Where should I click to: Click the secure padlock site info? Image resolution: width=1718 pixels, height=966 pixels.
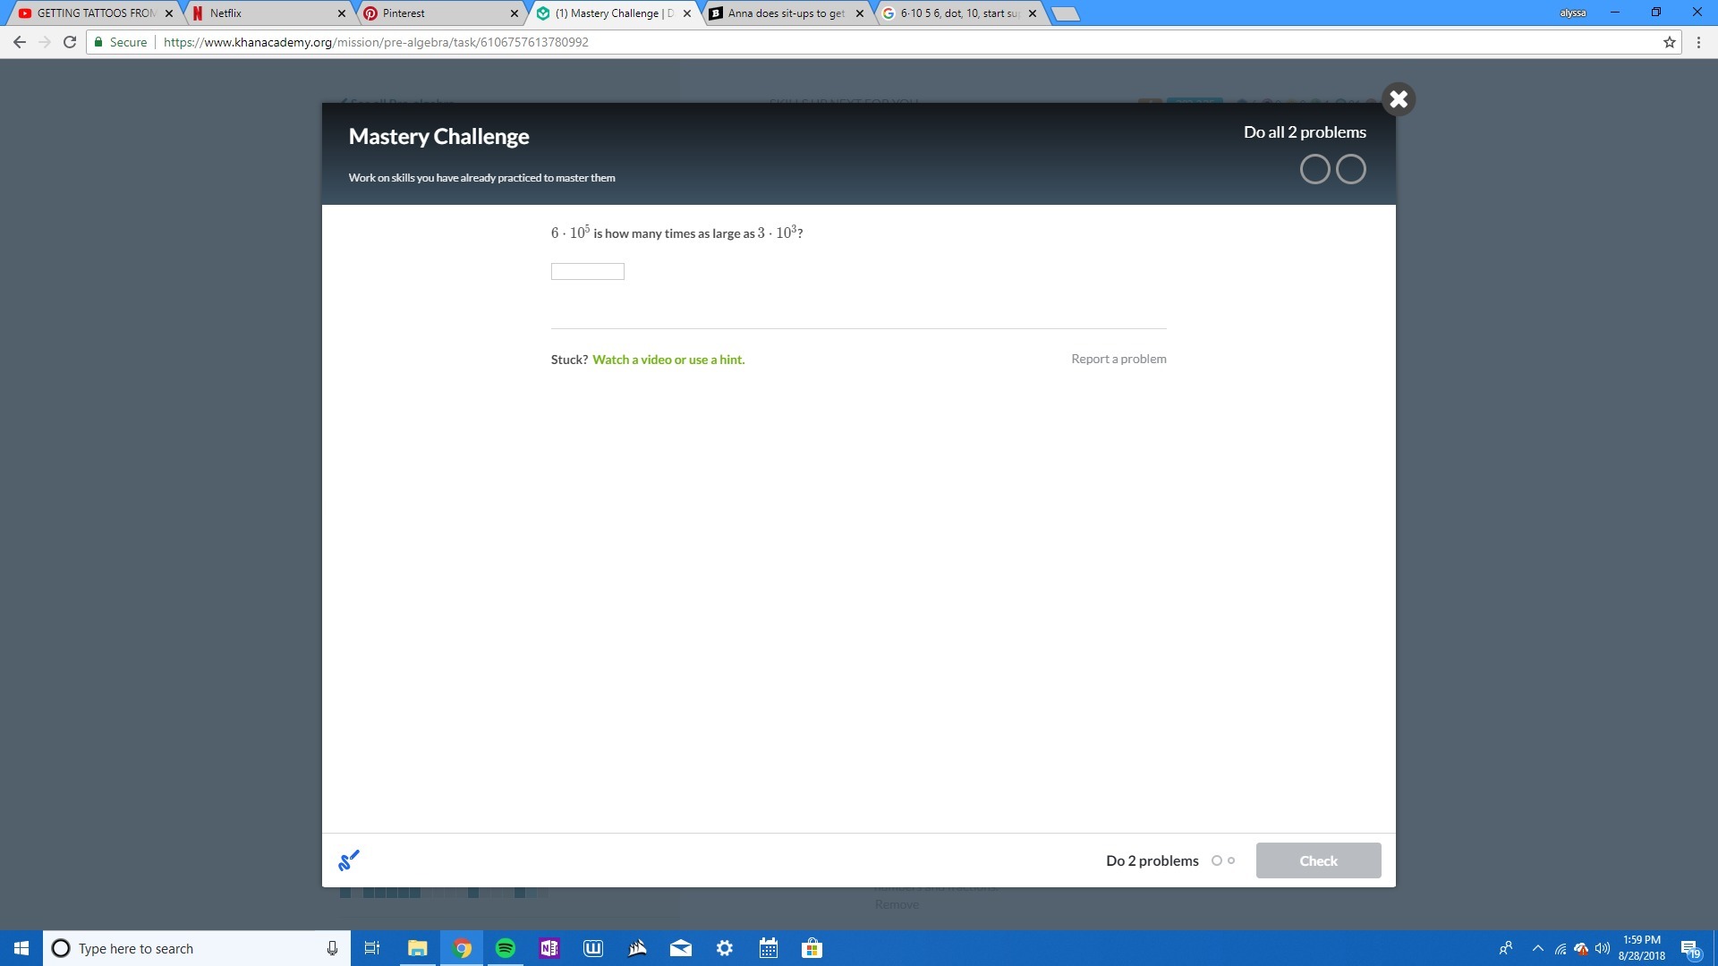[x=99, y=42]
